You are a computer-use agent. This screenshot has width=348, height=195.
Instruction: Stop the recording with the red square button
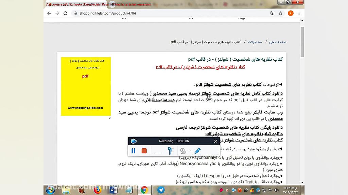(144, 151)
